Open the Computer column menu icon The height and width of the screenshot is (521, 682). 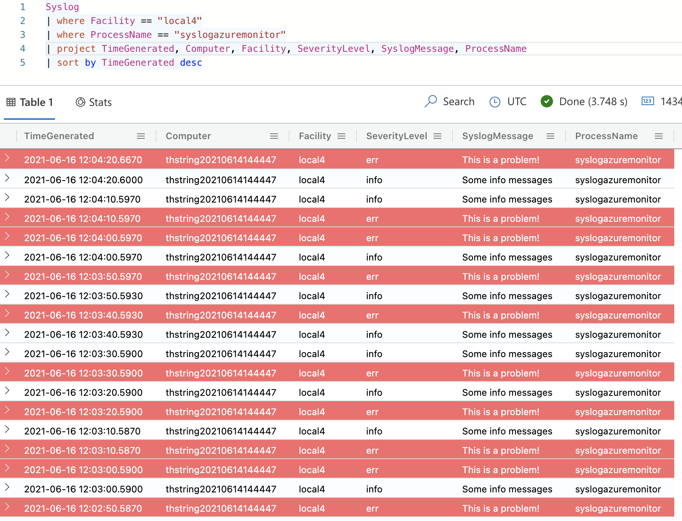274,136
